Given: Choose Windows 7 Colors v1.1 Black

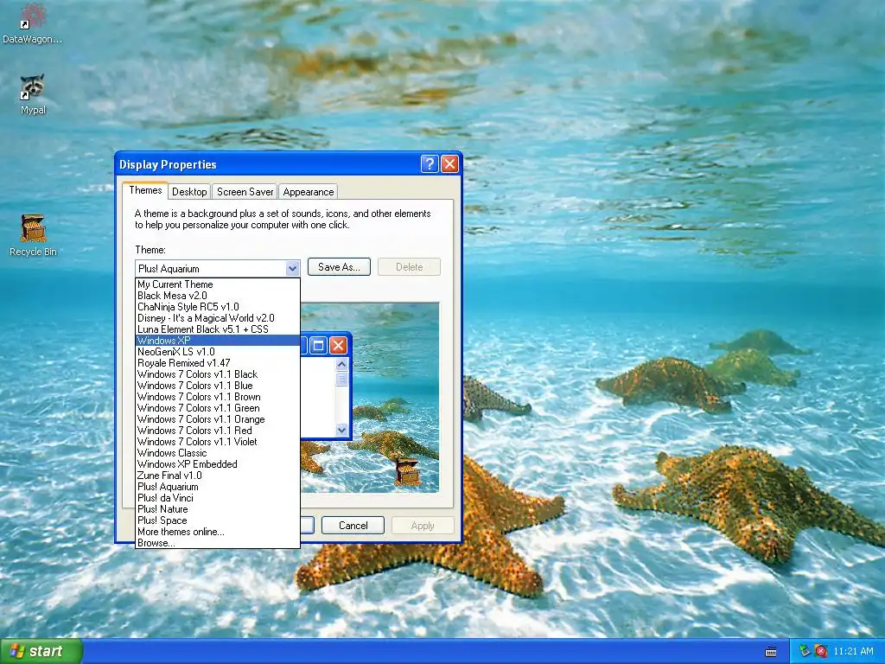Looking at the screenshot, I should (x=217, y=374).
